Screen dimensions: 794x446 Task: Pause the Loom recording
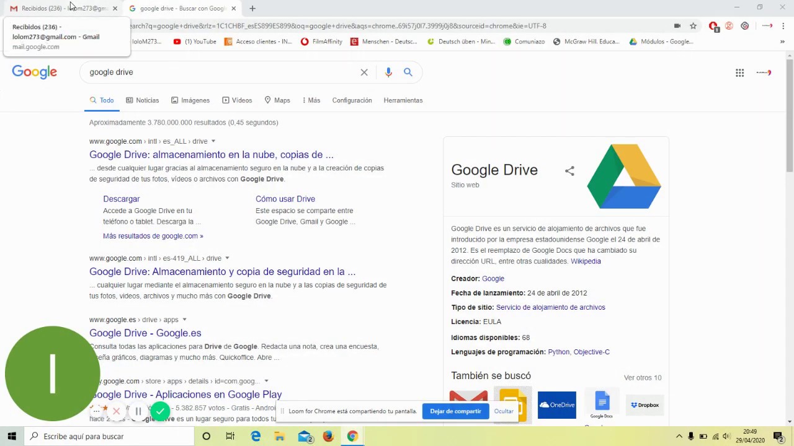pos(138,411)
